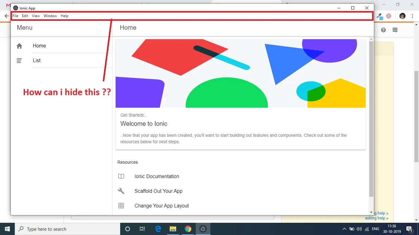The height and width of the screenshot is (235, 419).
Task: Click the ENG language indicator
Action: pos(375,229)
